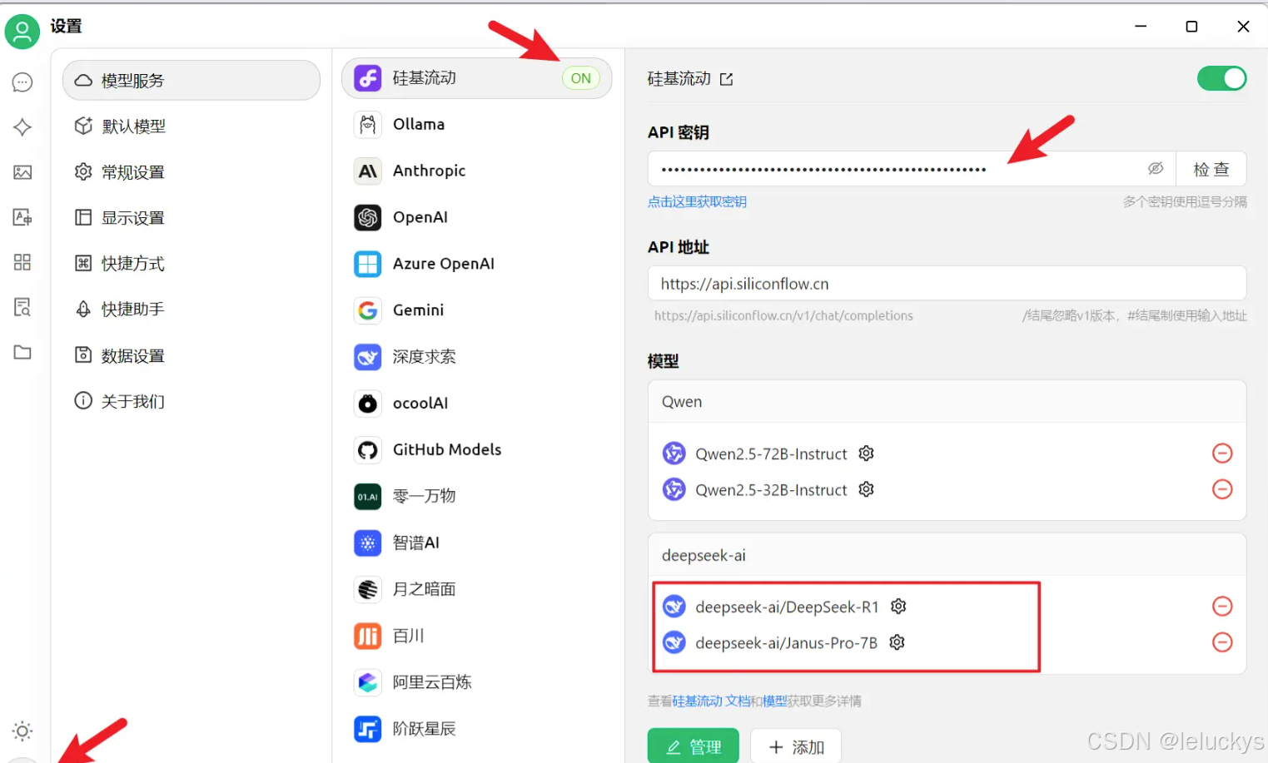Disable the 硅基流动 provider toggle switch
The image size is (1268, 763).
(1221, 78)
